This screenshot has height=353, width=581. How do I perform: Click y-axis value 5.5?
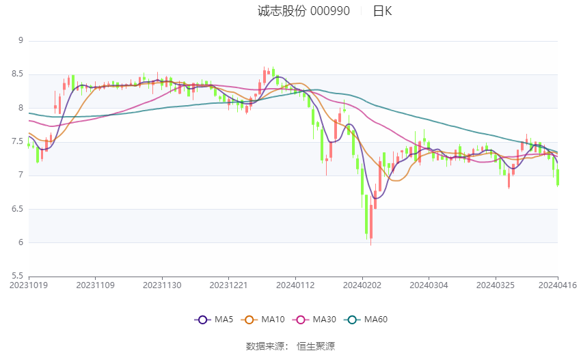[17, 276]
